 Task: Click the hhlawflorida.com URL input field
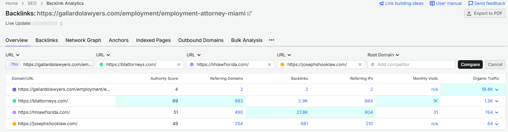pos(231,65)
